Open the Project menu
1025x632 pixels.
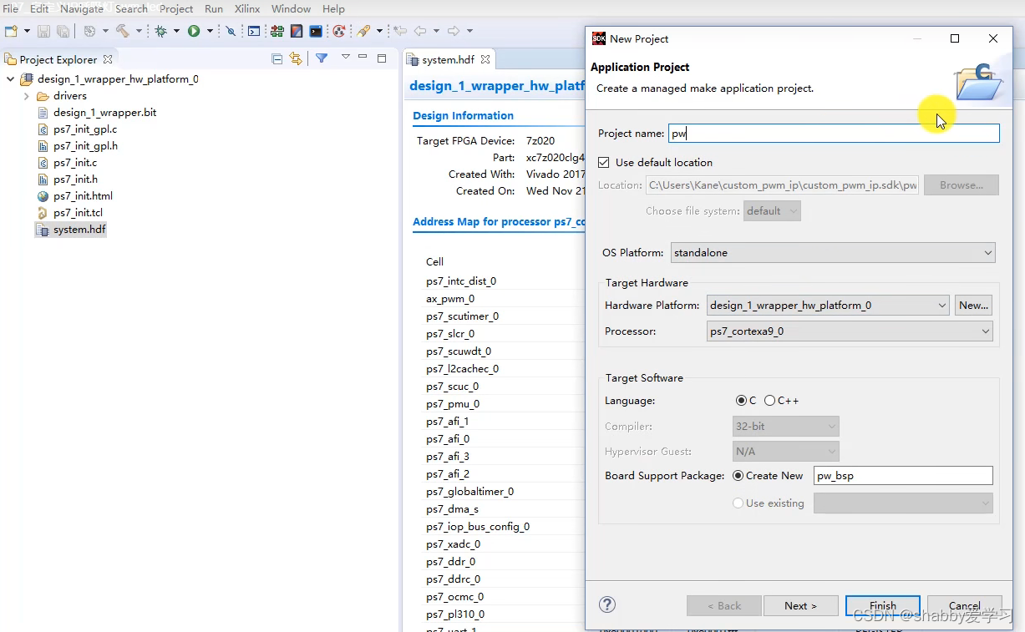pyautogui.click(x=176, y=8)
